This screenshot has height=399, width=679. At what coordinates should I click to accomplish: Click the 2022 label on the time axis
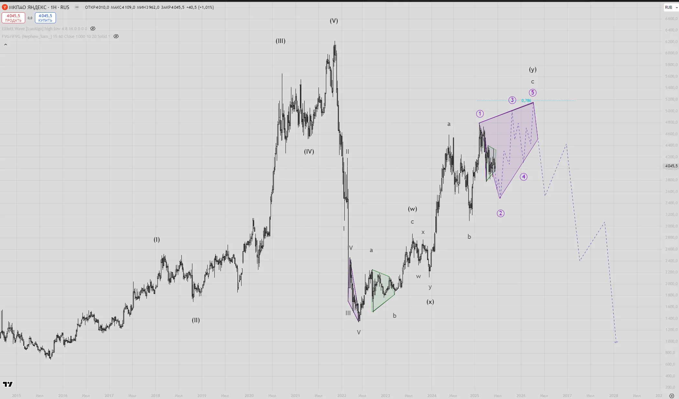pyautogui.click(x=342, y=395)
